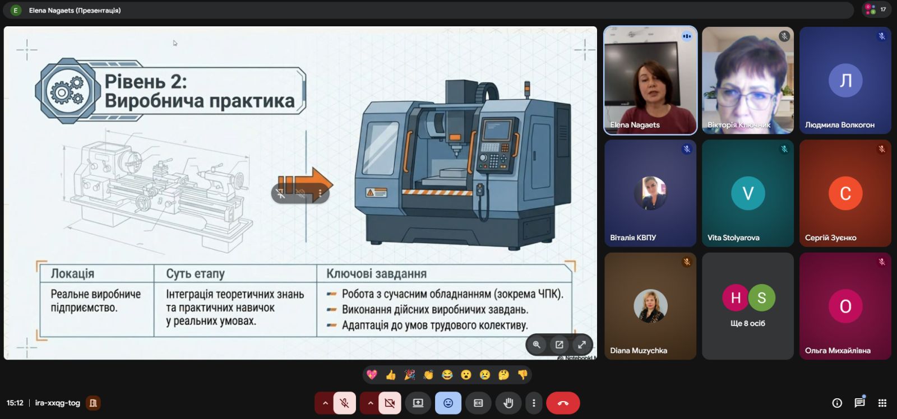The height and width of the screenshot is (419, 897).
Task: Click the 'Суть етапу' column header
Action: [195, 274]
